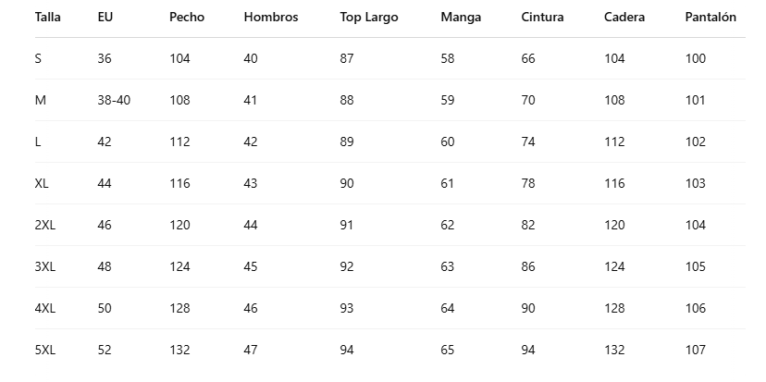The height and width of the screenshot is (382, 766).
Task: Click the 3XL size row label
Action: pos(45,266)
